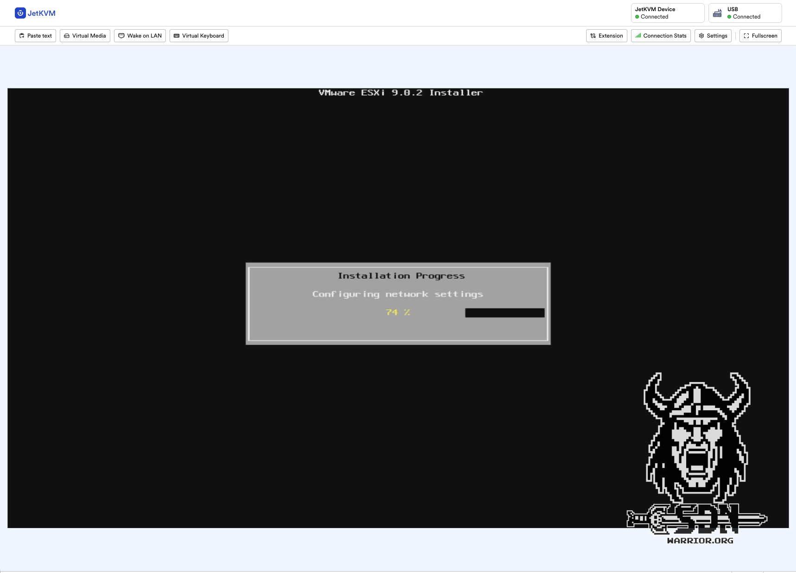Click the USB keyboard status icon
Screen dimensions: 796x573
coord(717,13)
